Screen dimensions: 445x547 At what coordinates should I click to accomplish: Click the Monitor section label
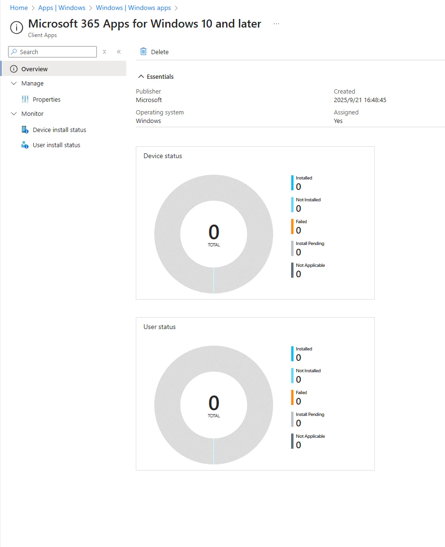click(32, 113)
